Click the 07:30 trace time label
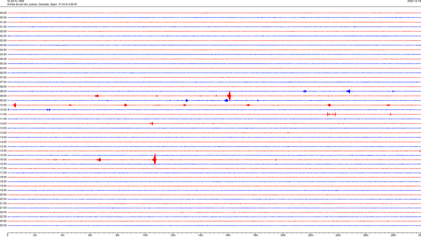The height and width of the screenshot is (237, 421). (3, 82)
